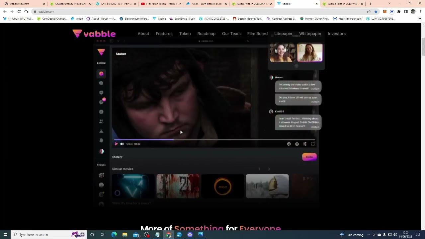Open the Windows Start menu
Screen dimensions: 425x239
coord(5,235)
